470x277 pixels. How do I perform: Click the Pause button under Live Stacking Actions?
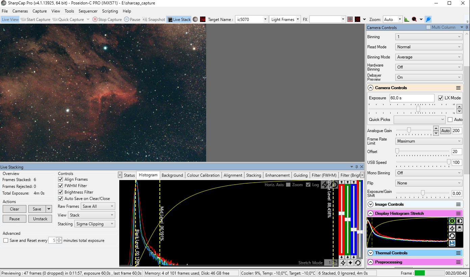point(15,219)
